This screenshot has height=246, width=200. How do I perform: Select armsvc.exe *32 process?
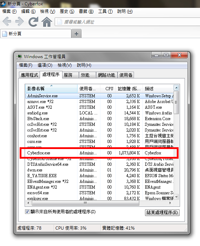99,102
